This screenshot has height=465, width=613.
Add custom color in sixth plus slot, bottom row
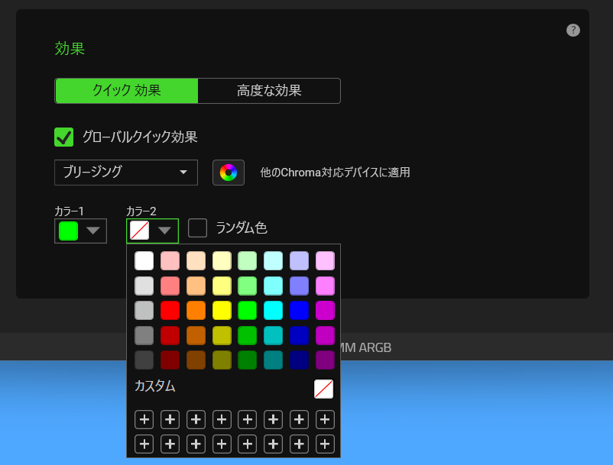274,444
